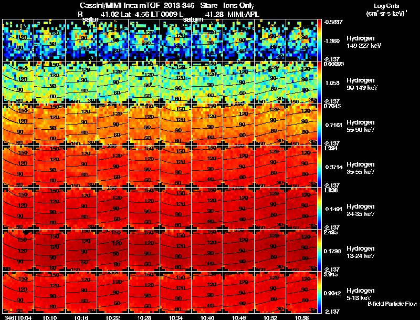
Task: Click the '-0.5837' color scale value
Action: (333, 22)
